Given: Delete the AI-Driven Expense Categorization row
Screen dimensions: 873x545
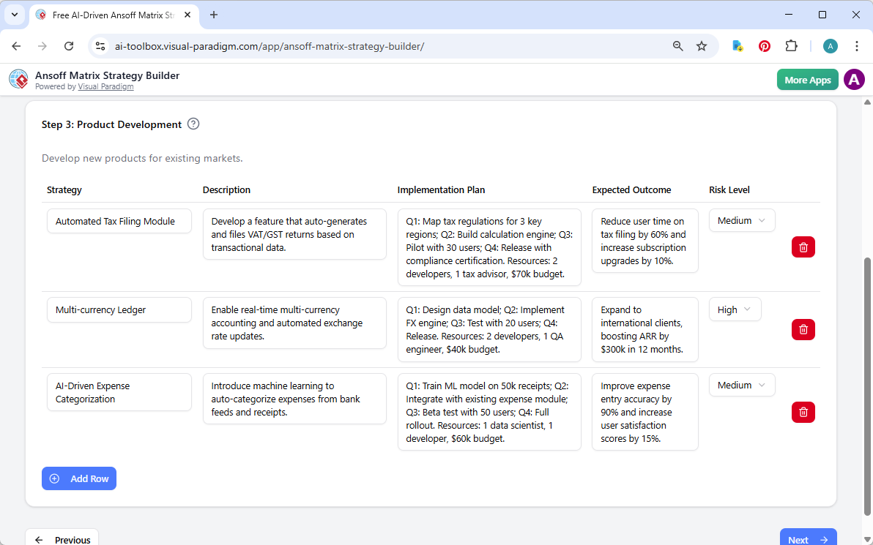Looking at the screenshot, I should coord(803,412).
